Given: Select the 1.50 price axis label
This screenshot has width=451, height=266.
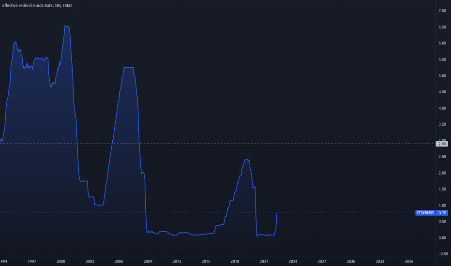Looking at the screenshot, I should pyautogui.click(x=442, y=189).
